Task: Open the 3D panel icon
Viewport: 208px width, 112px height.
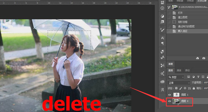Action: point(162,2)
